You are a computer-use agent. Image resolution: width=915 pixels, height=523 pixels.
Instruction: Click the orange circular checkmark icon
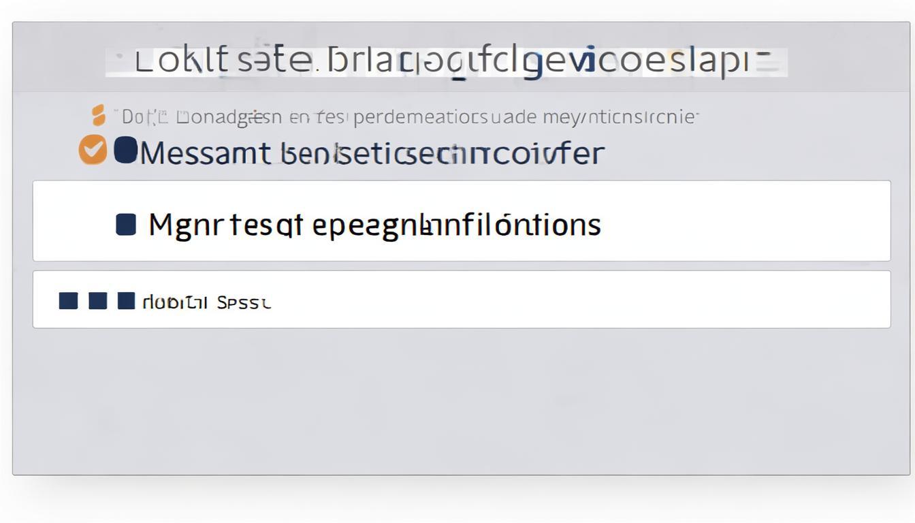93,150
